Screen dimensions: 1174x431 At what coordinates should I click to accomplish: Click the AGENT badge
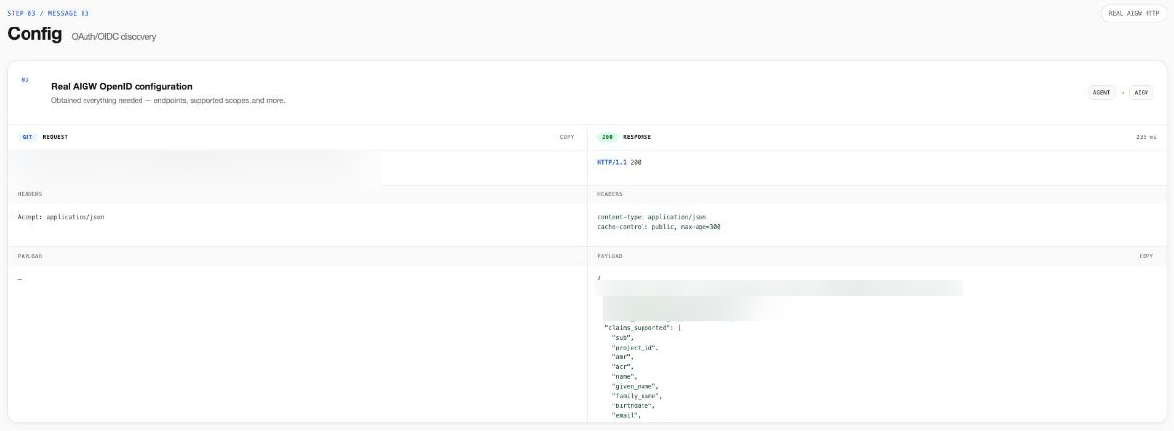click(1101, 93)
